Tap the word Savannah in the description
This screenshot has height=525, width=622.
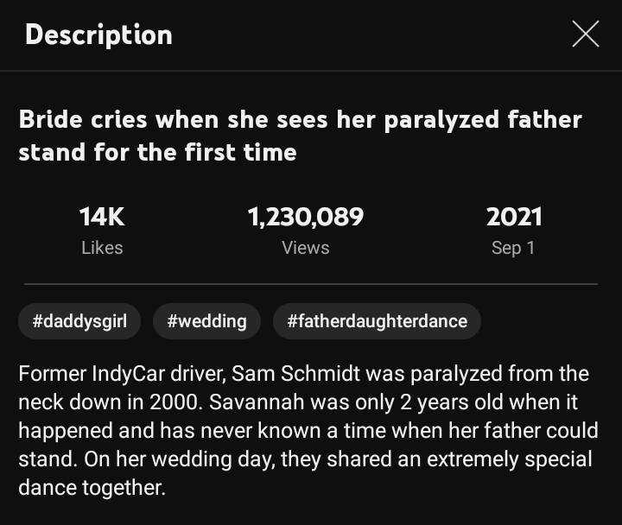pos(254,402)
